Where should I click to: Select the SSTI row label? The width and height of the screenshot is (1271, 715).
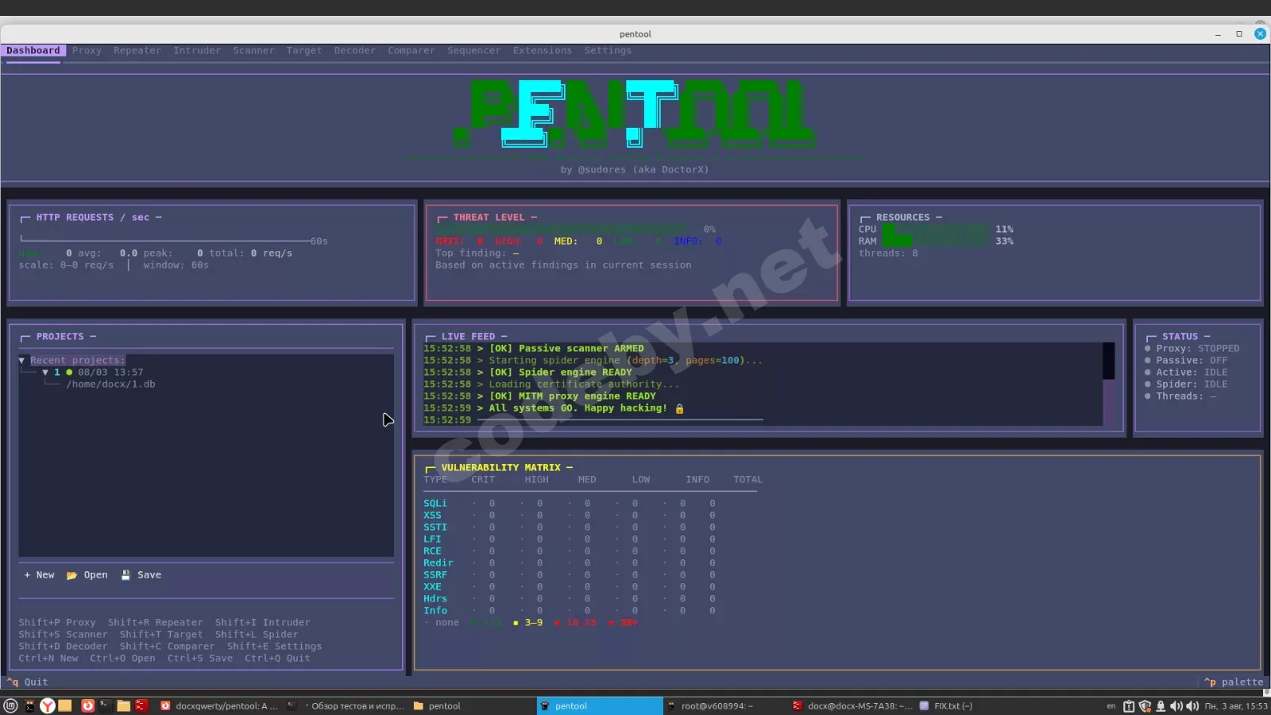(435, 528)
